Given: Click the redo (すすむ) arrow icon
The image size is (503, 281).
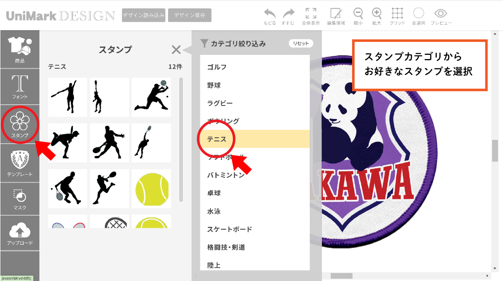Looking at the screenshot, I should pos(288,13).
